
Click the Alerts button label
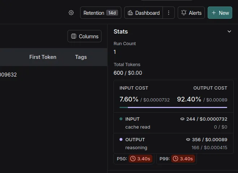click(x=195, y=13)
